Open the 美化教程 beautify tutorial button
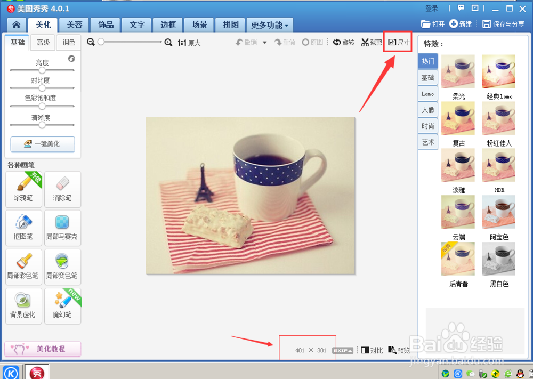The image size is (533, 379). [x=43, y=349]
